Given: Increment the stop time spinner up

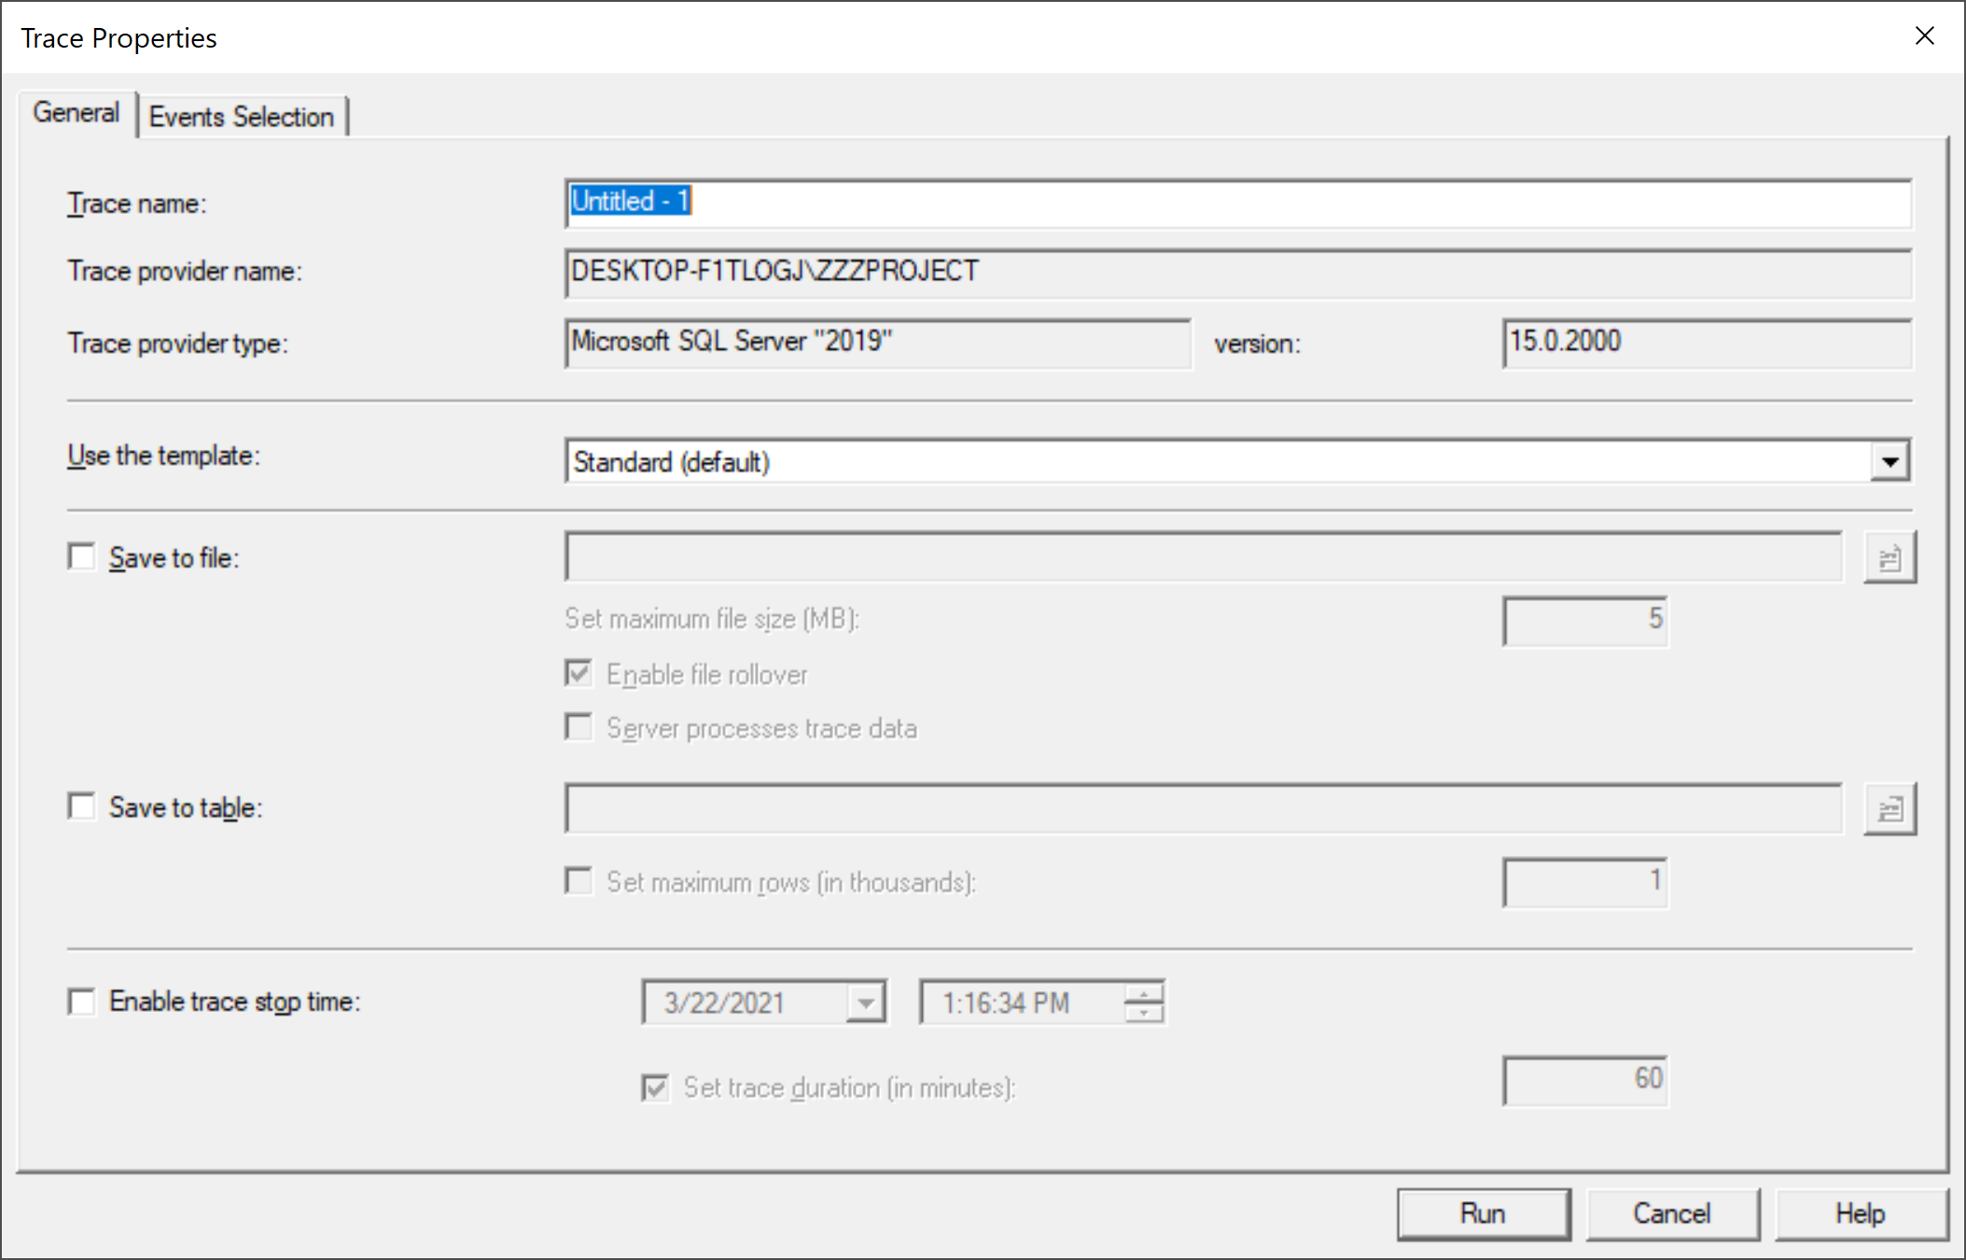Looking at the screenshot, I should 1144,994.
